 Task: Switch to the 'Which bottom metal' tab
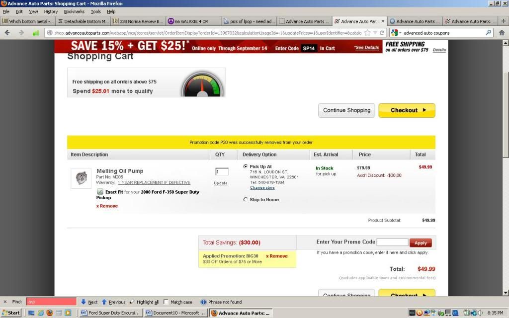coord(28,21)
